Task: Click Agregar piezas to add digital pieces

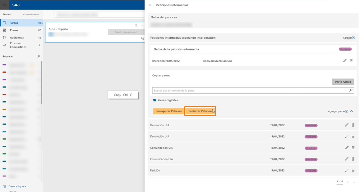Action: 338,111
